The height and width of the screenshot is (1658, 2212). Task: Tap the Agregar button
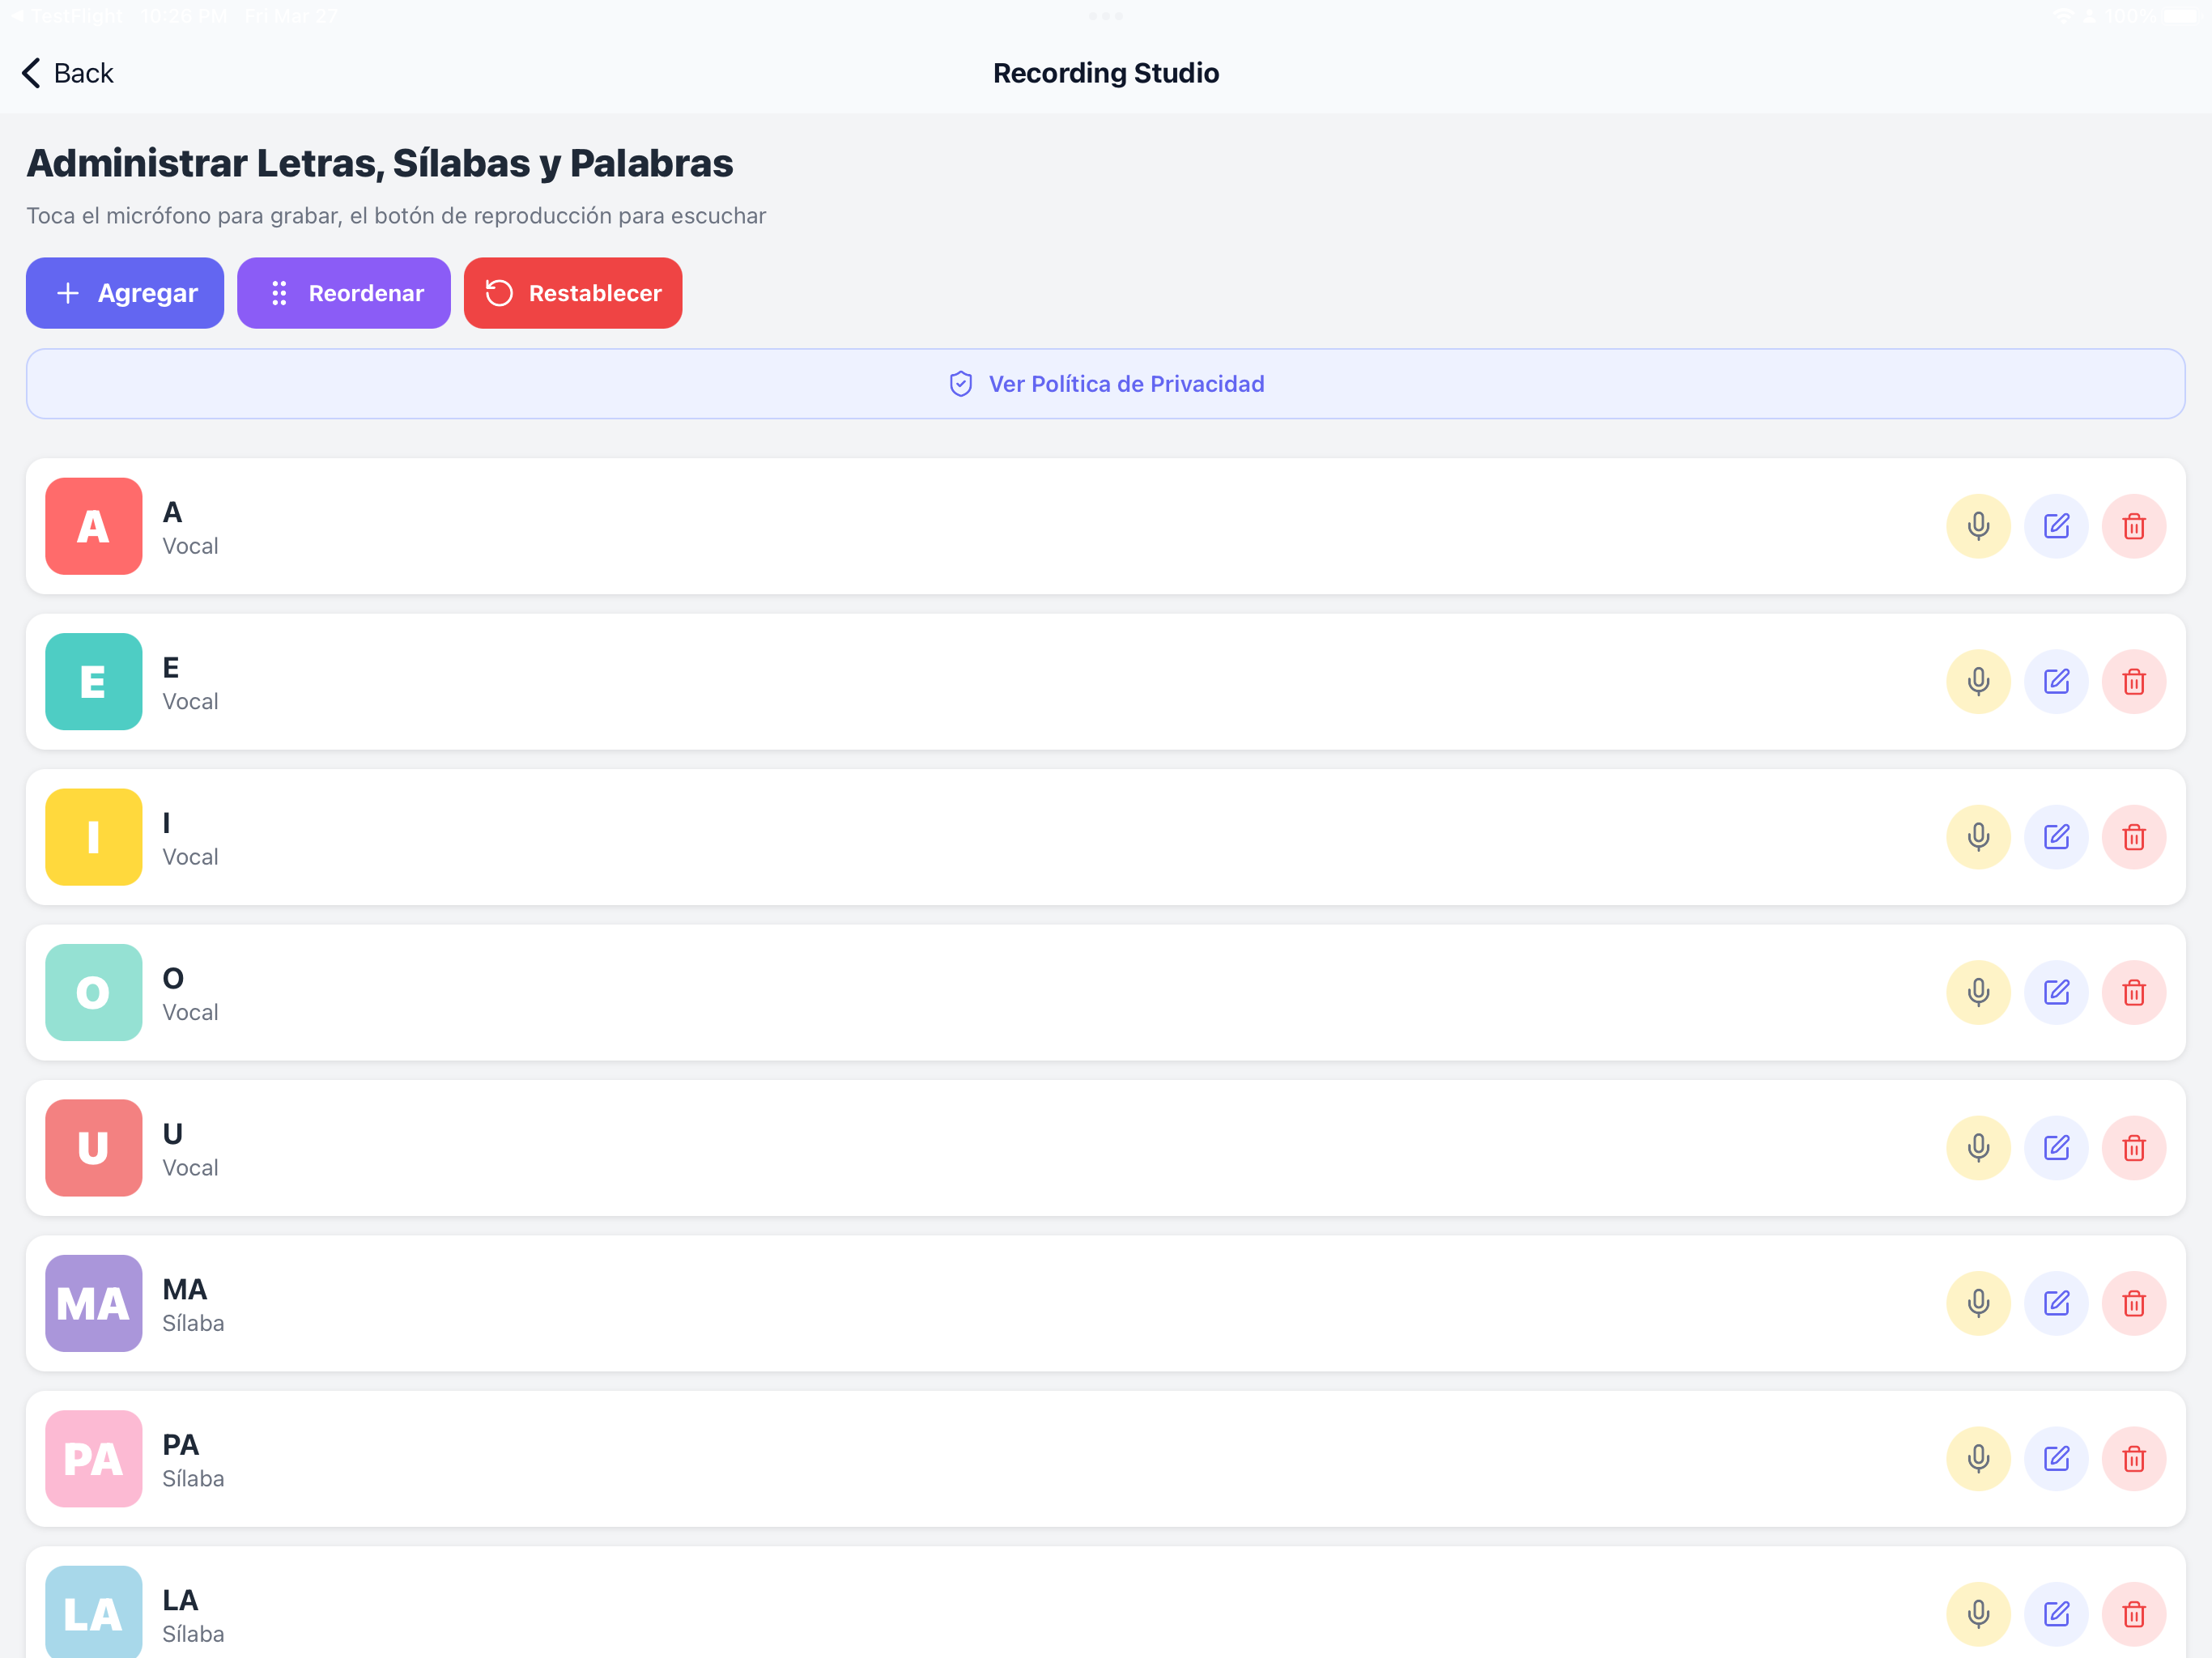coord(125,293)
